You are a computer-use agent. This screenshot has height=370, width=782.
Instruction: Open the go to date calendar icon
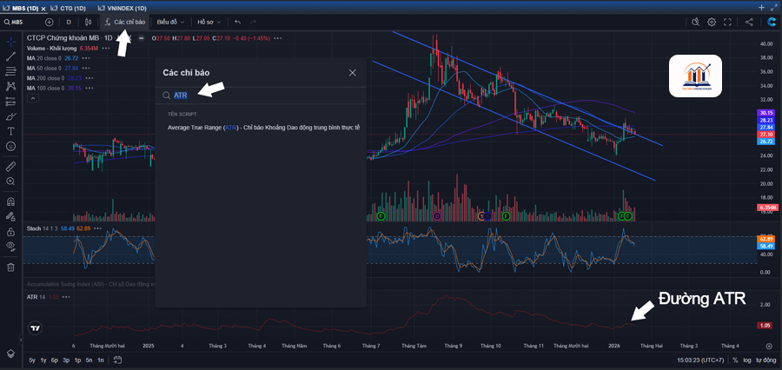[x=117, y=360]
